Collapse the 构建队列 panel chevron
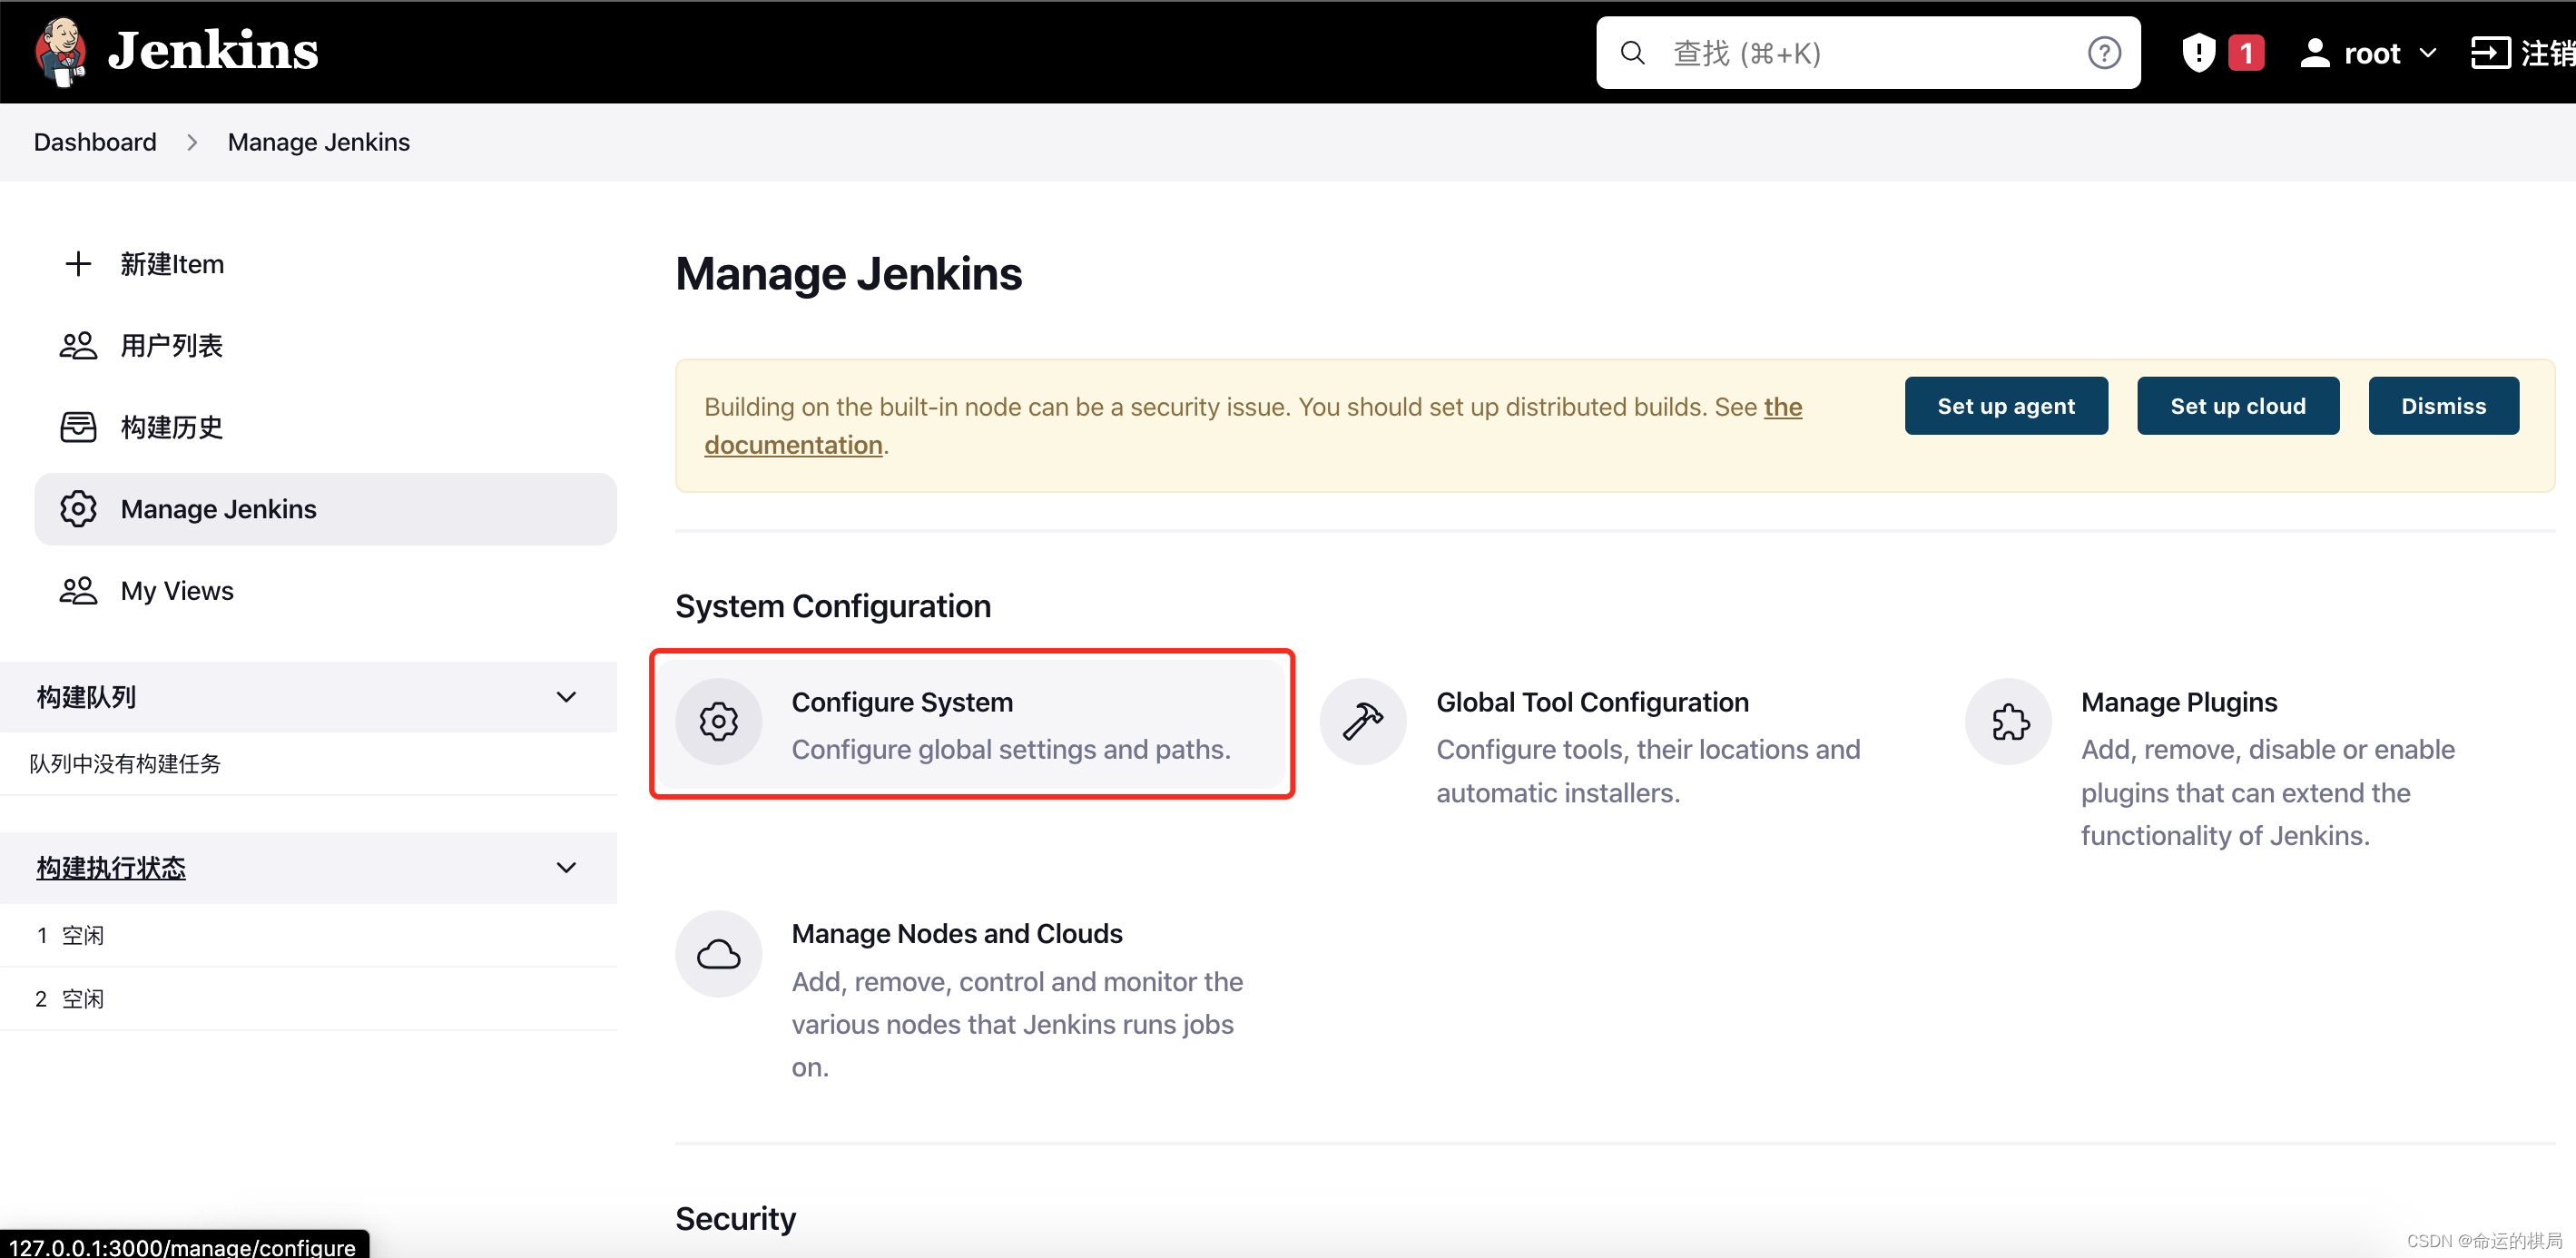 (x=566, y=697)
